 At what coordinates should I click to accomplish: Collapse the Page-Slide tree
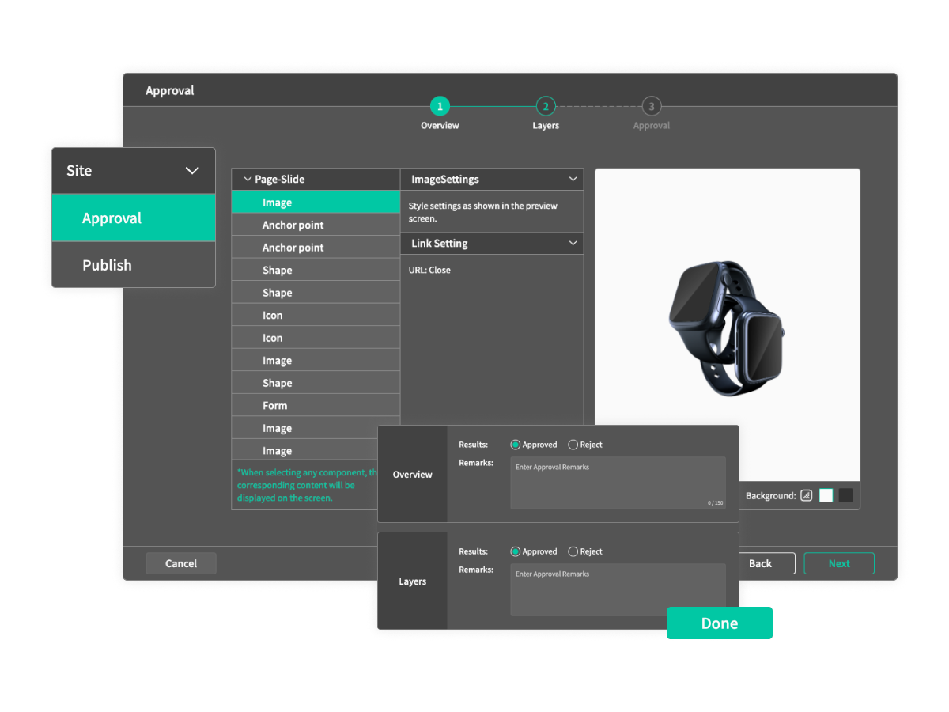pos(248,180)
